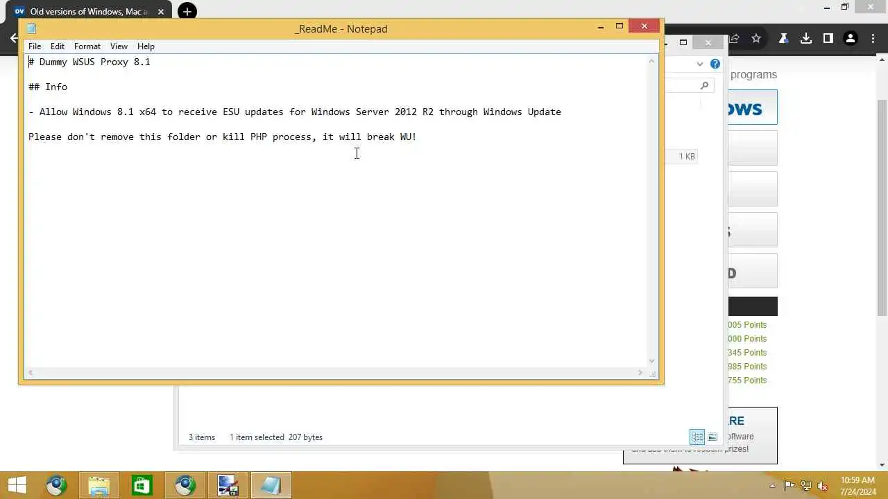Click the File Explorer search magnifier
888x499 pixels.
tap(705, 85)
